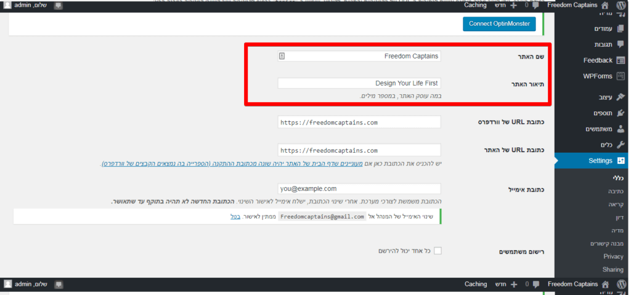This screenshot has width=631, height=295.
Task: Open the WordPress logo menu in the upper admin bar
Action: tap(621, 6)
